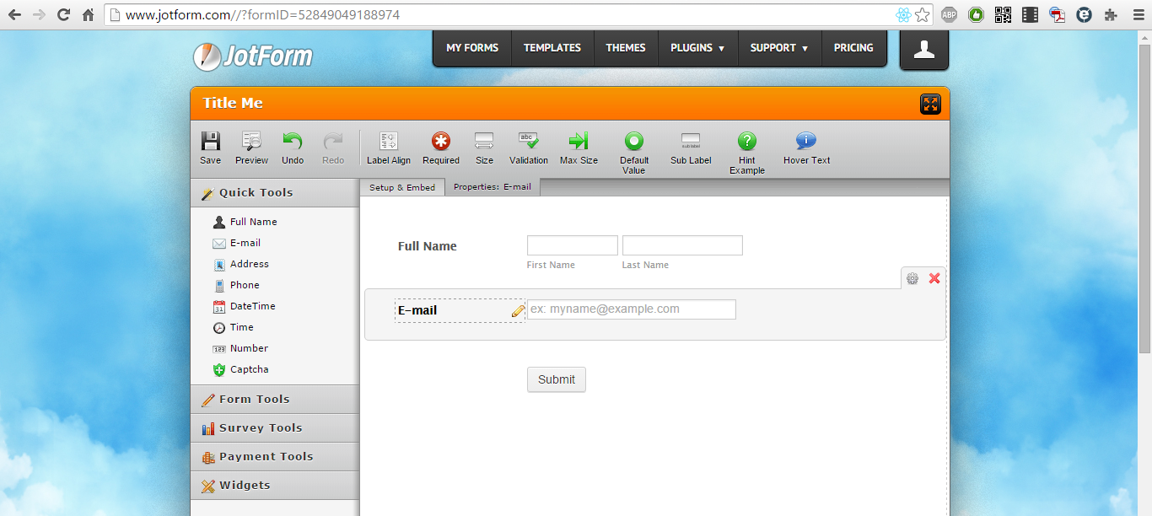Open the Hover Text option
1152x516 pixels.
point(806,142)
